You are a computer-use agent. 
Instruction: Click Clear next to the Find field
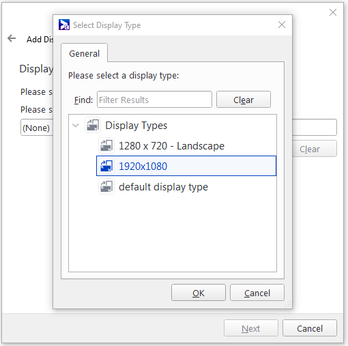pos(244,100)
